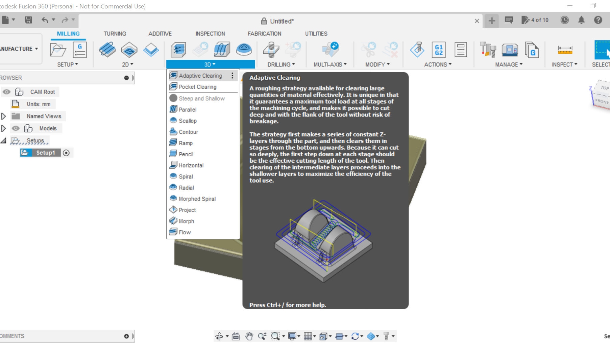Choose the Adaptive Clearing icon in the 3D menu
The width and height of the screenshot is (610, 343).
tap(173, 75)
